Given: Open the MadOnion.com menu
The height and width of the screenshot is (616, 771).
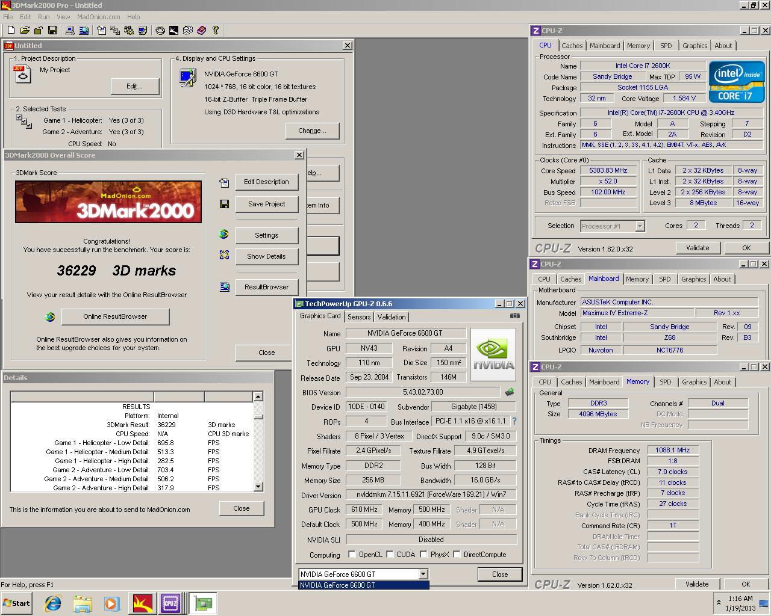Looking at the screenshot, I should click(98, 17).
